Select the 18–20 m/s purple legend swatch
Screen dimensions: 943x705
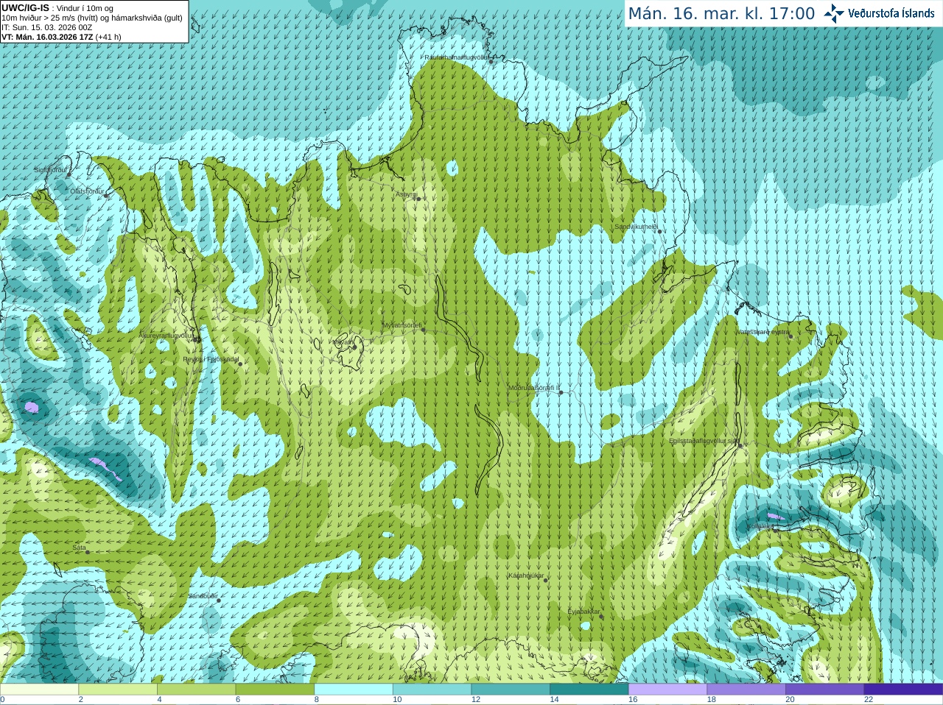[746, 690]
